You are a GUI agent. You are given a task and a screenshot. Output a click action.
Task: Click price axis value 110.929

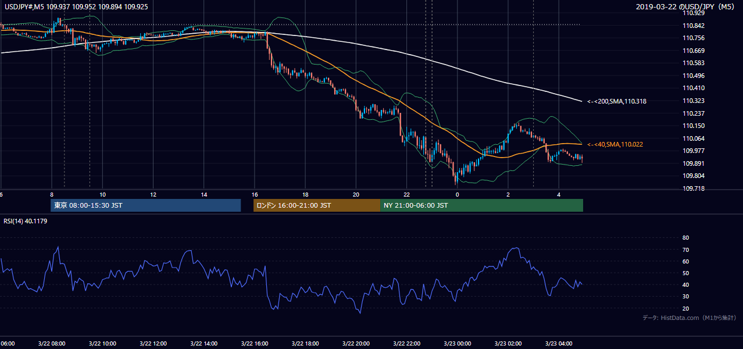693,13
